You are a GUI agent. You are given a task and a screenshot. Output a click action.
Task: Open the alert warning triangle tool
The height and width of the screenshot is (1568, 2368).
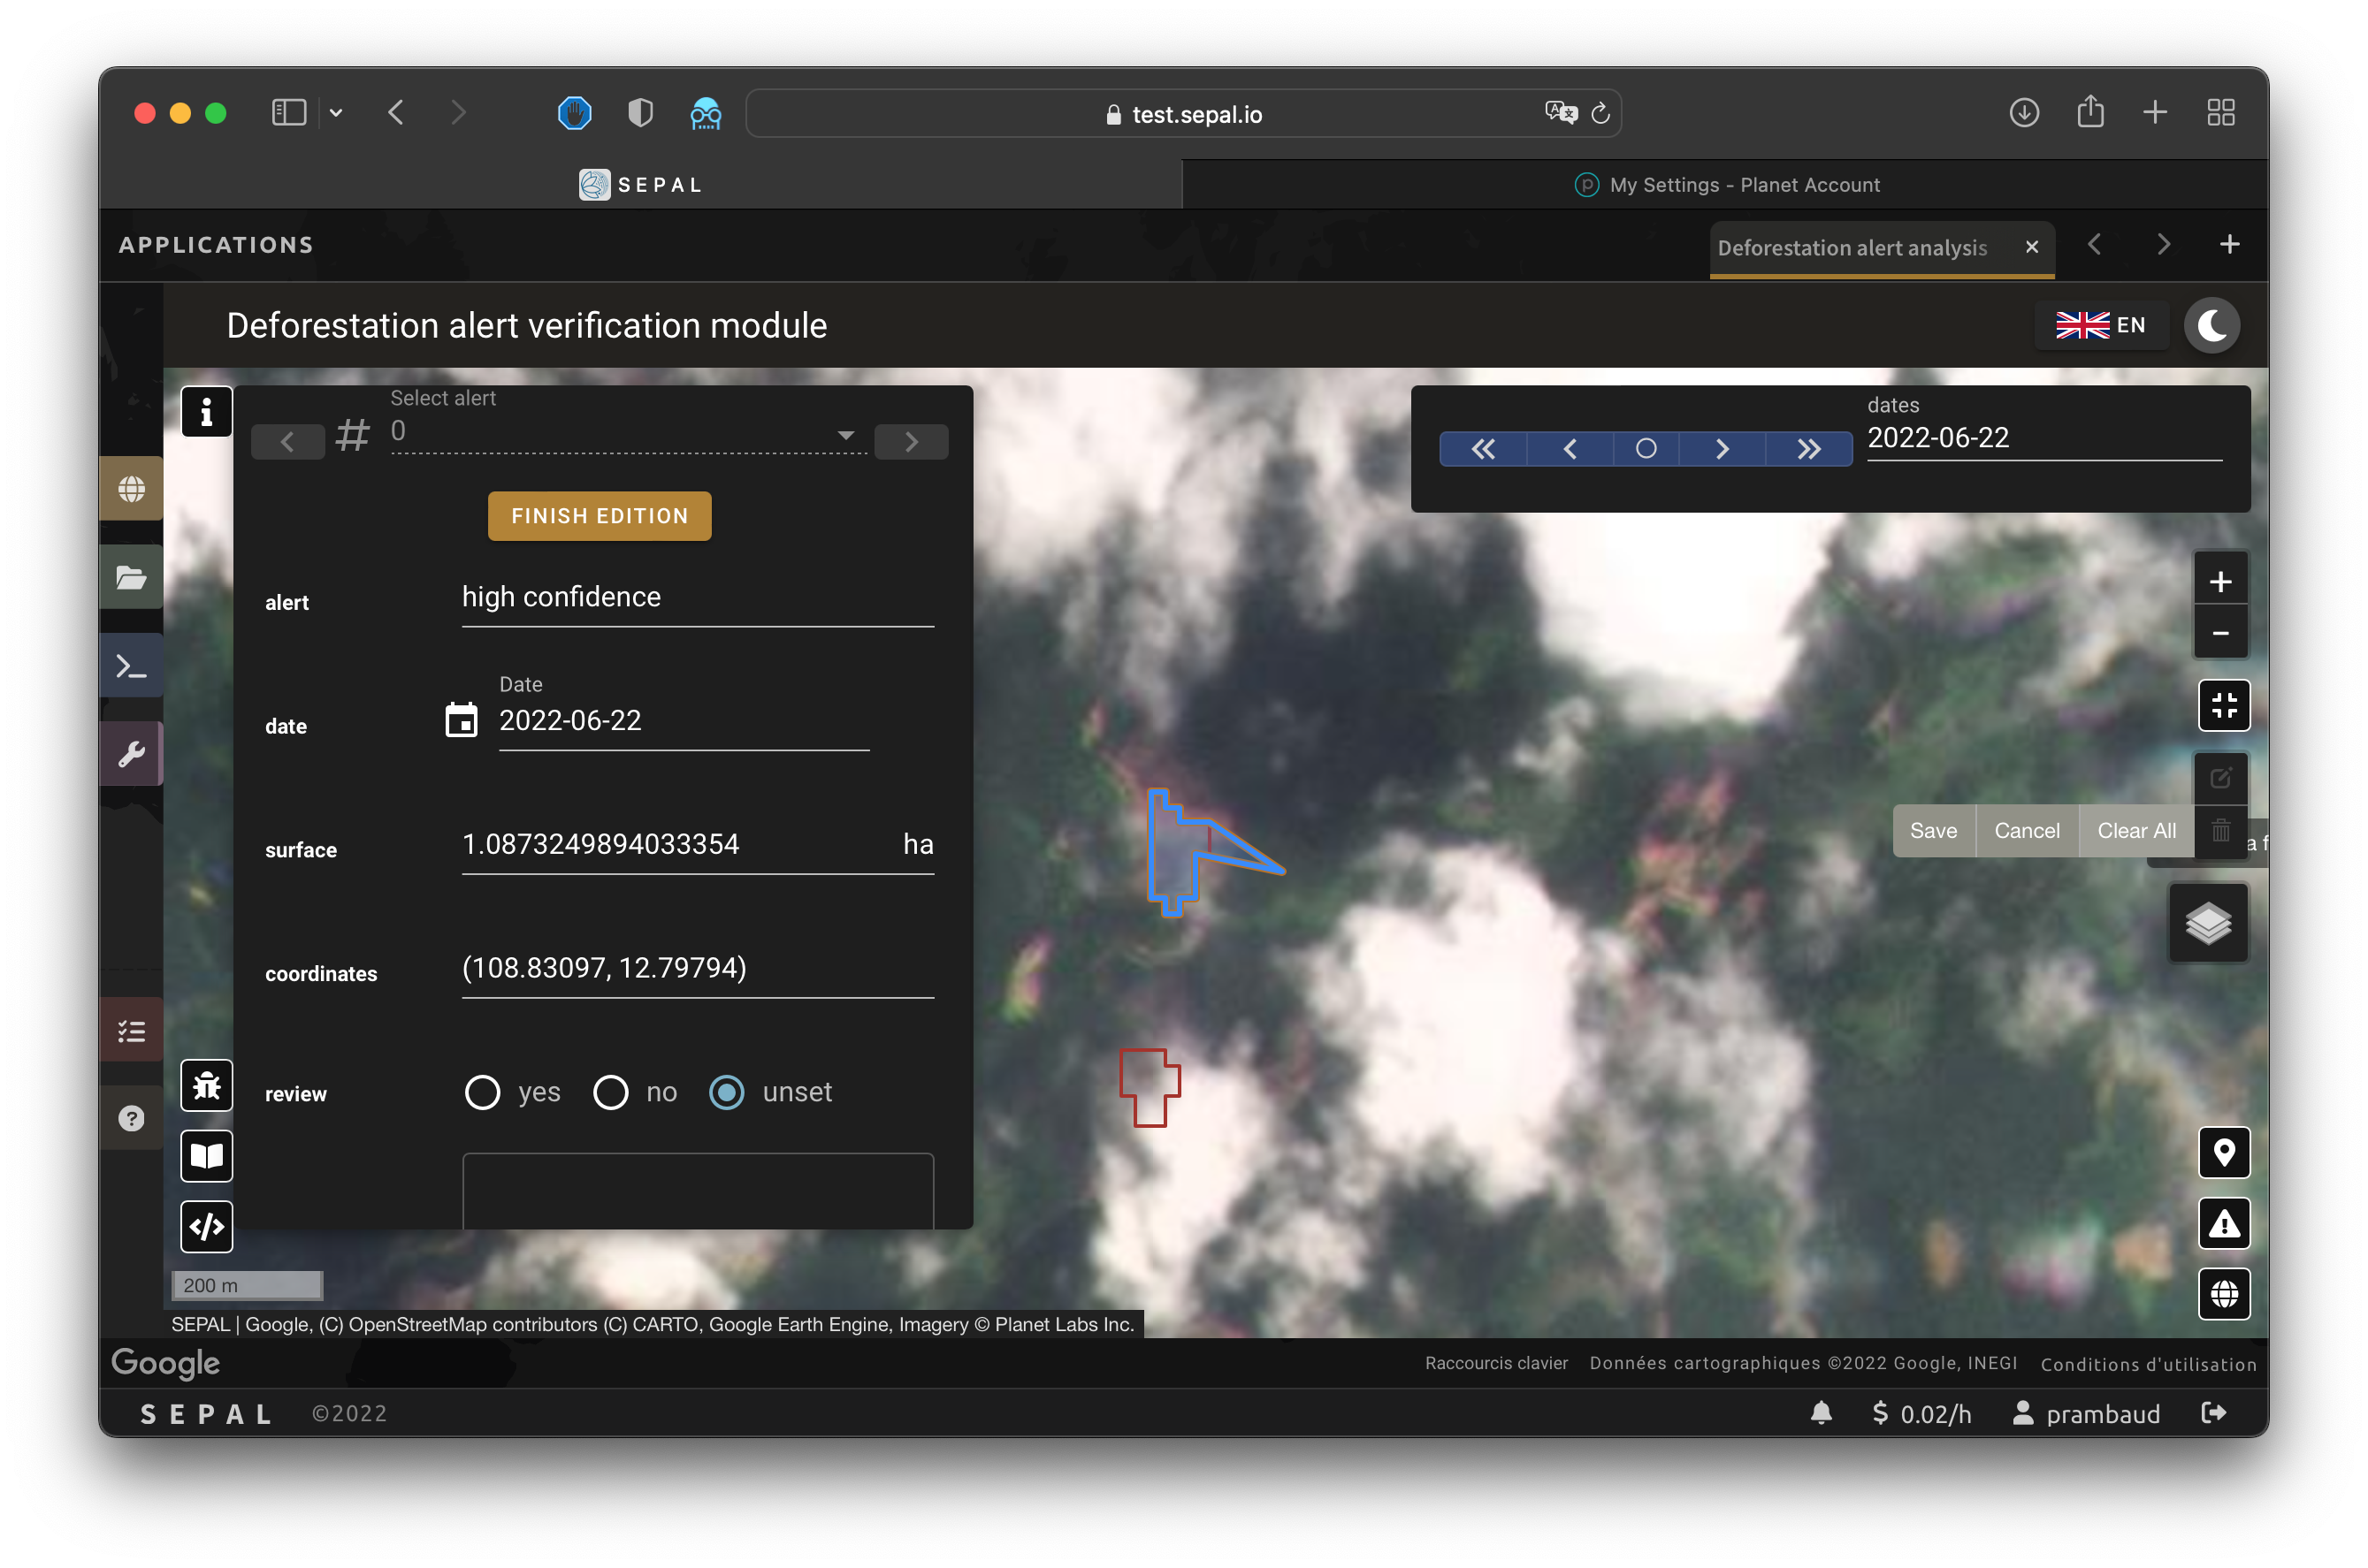click(x=2223, y=1223)
